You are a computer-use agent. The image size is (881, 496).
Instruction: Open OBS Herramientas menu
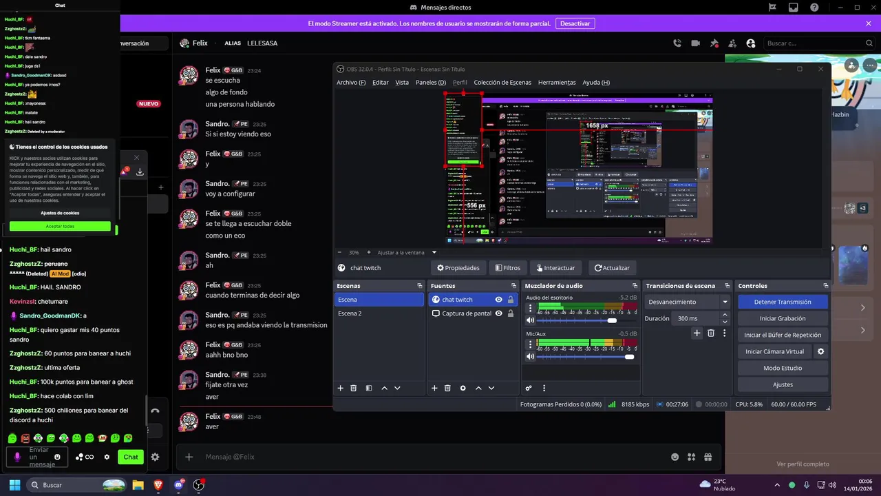[x=557, y=83]
